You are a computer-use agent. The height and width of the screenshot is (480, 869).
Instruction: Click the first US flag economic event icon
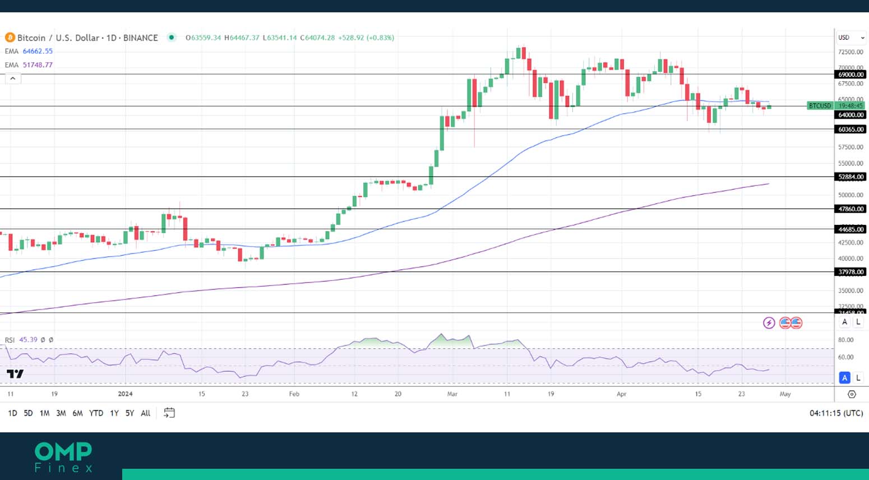pos(785,323)
